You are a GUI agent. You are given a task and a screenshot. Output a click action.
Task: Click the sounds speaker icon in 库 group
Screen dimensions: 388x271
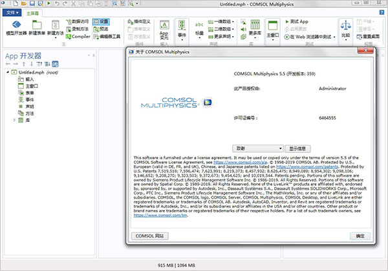pyautogui.click(x=244, y=30)
